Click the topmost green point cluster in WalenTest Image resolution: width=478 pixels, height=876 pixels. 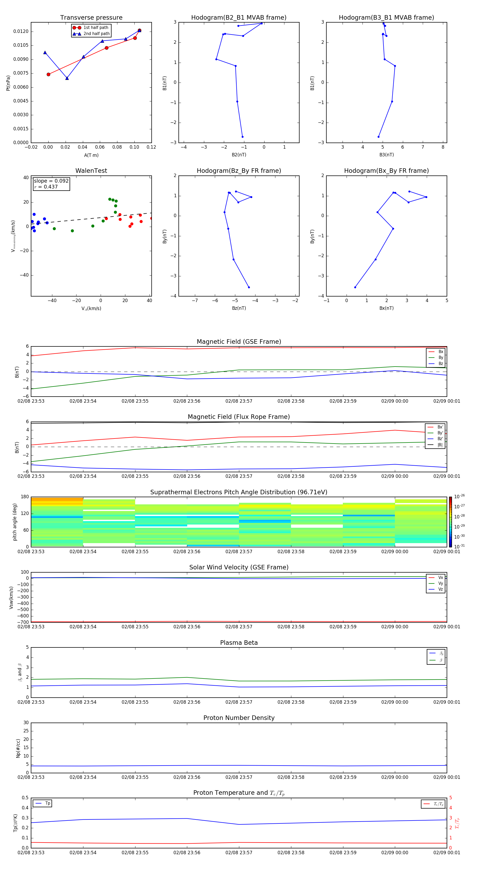[113, 200]
